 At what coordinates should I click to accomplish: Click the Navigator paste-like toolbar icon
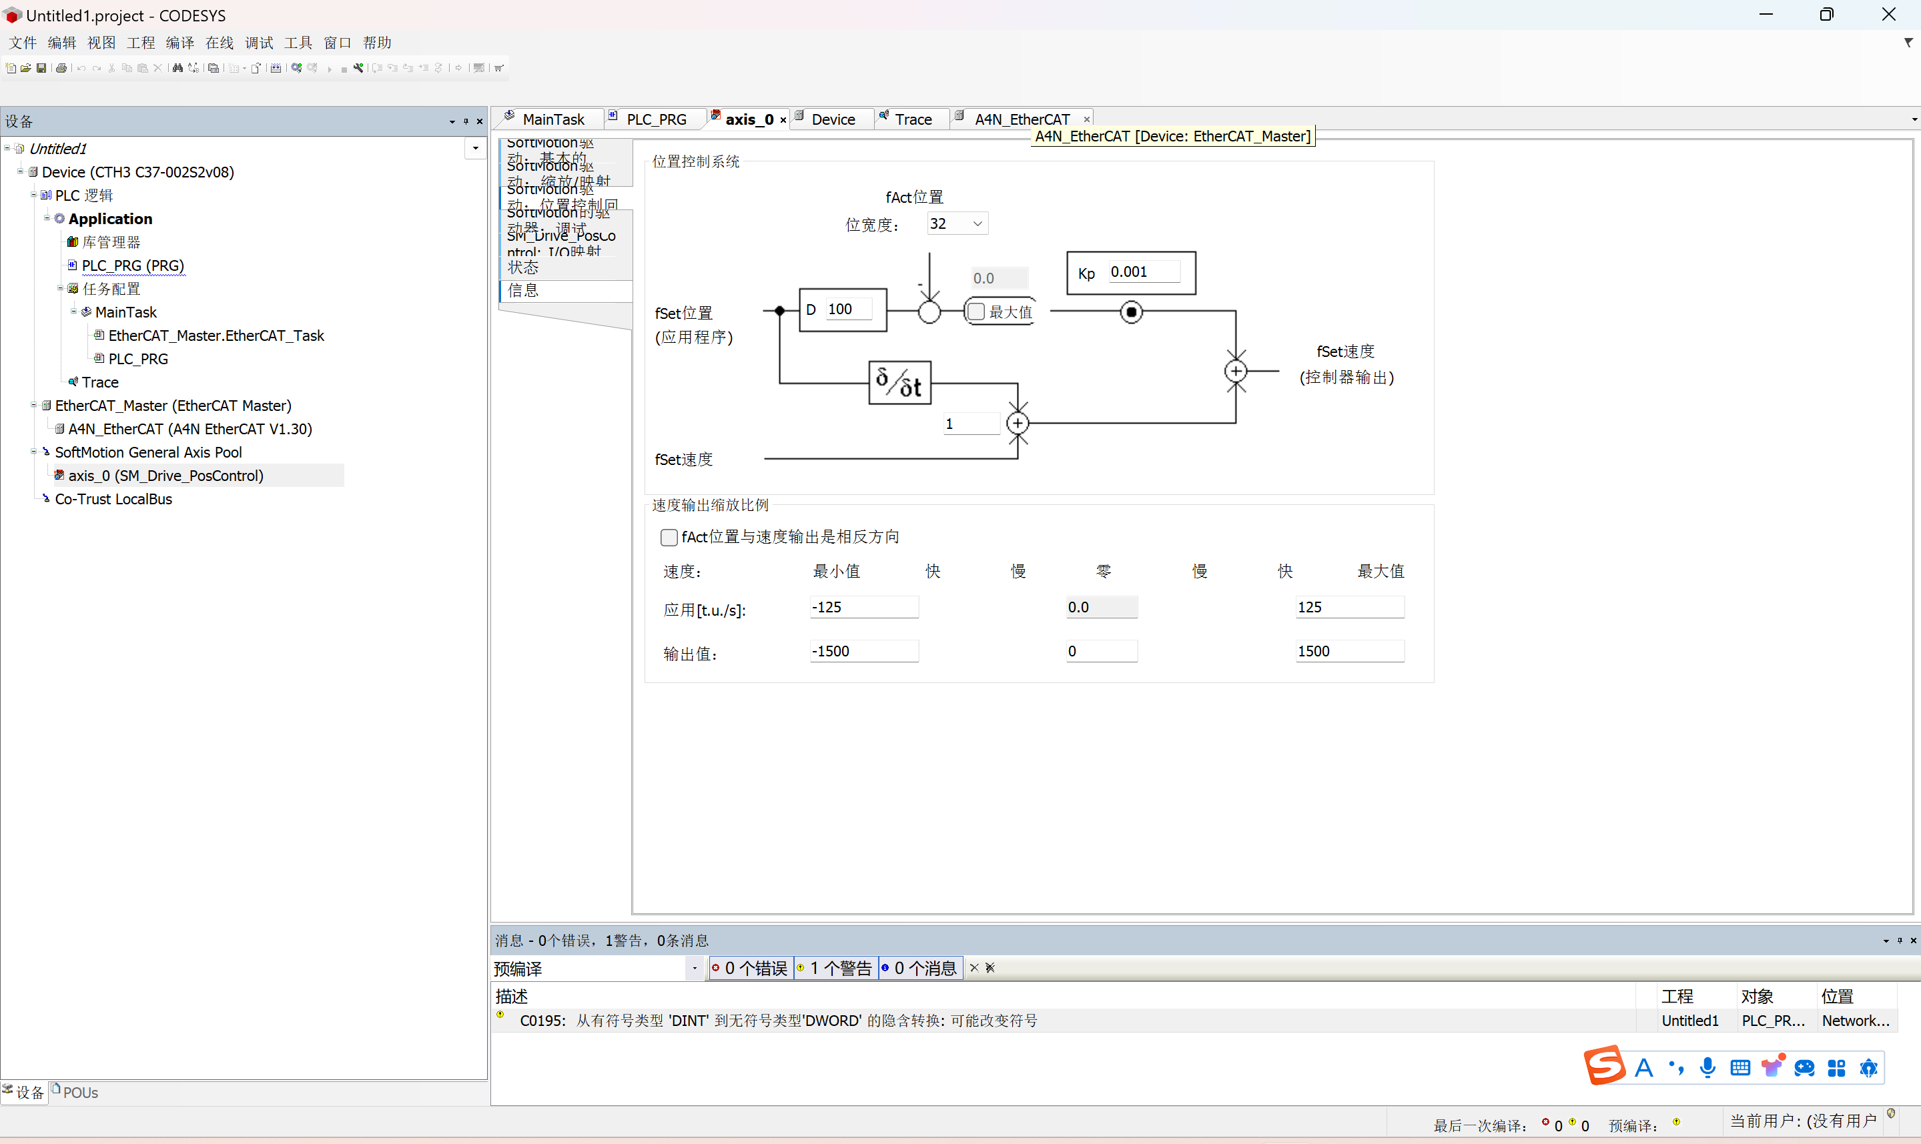[214, 68]
